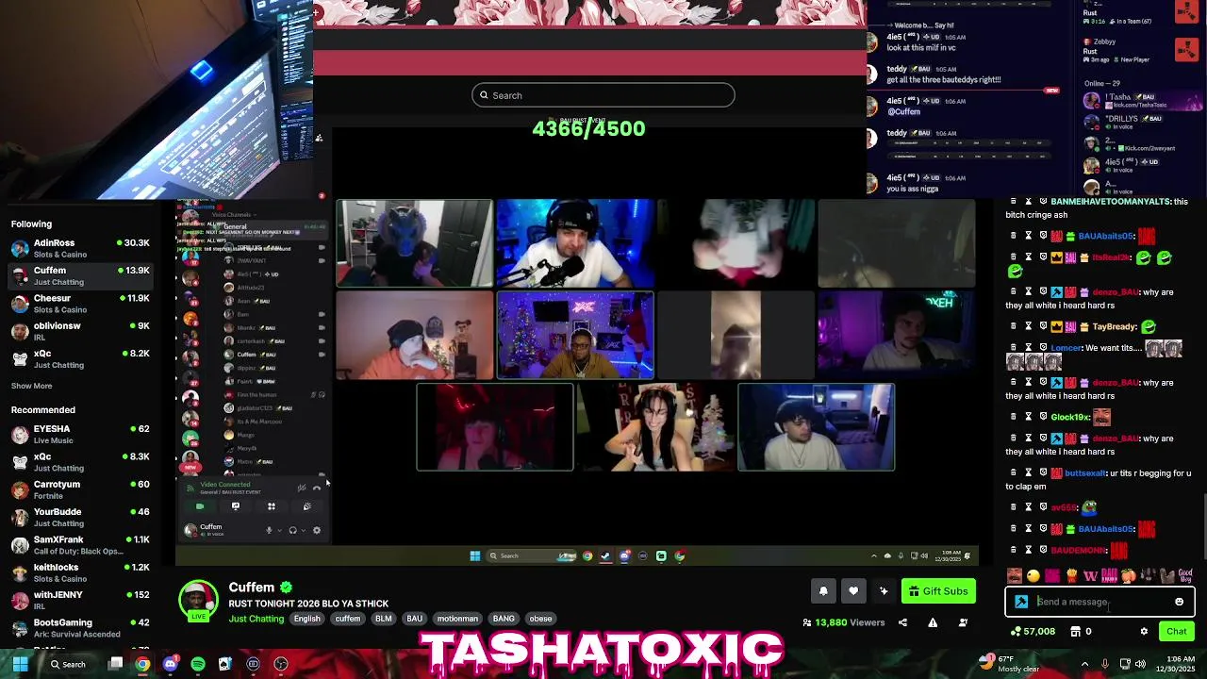Select the motionman tag

tap(457, 619)
